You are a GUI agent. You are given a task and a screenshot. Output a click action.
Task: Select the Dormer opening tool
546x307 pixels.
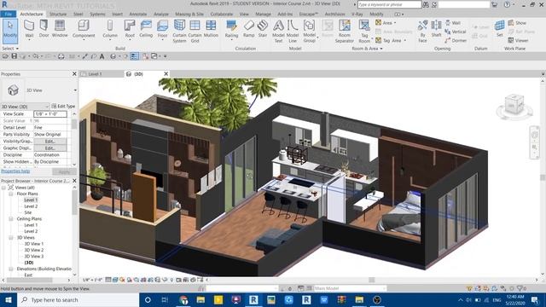pyautogui.click(x=456, y=40)
